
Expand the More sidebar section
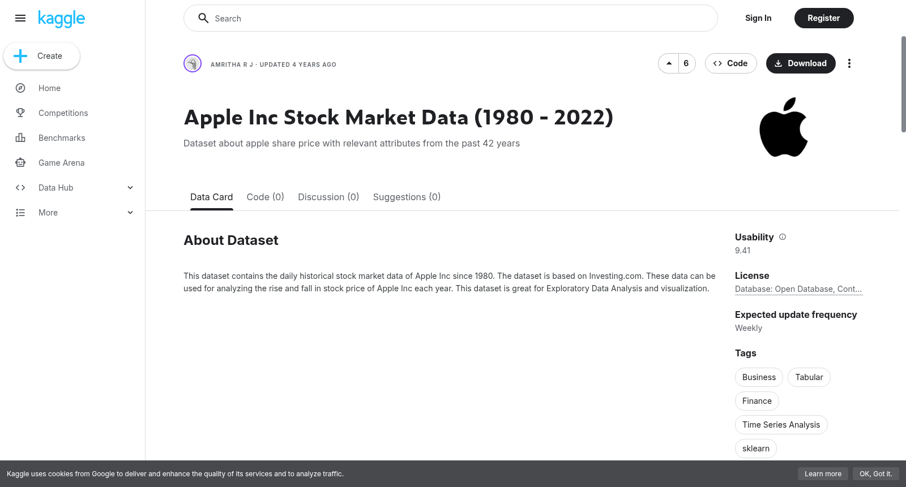72,213
